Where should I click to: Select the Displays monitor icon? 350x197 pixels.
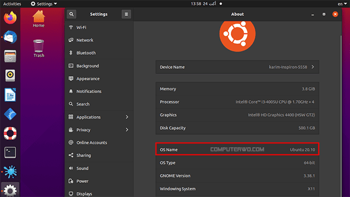coord(71,193)
